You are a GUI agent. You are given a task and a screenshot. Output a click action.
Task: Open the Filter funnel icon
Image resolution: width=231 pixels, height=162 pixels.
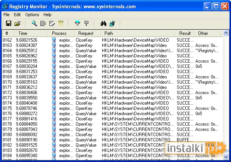pos(77,23)
